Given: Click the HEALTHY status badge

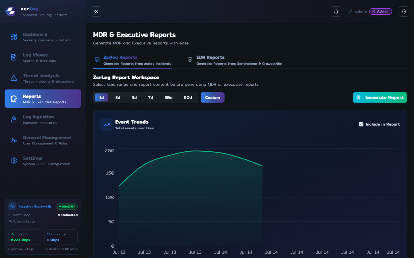Looking at the screenshot, I should click(x=67, y=206).
